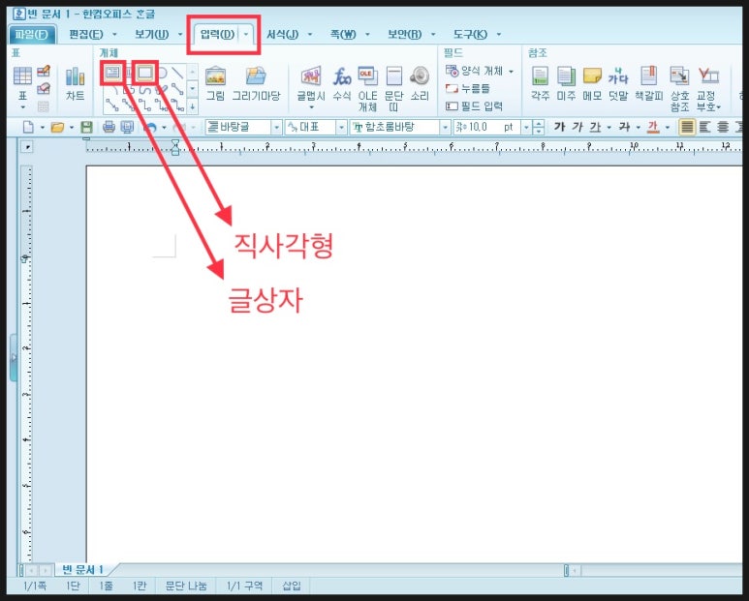Enable left paragraph alignment
Image resolution: width=749 pixels, height=601 pixels.
(705, 127)
